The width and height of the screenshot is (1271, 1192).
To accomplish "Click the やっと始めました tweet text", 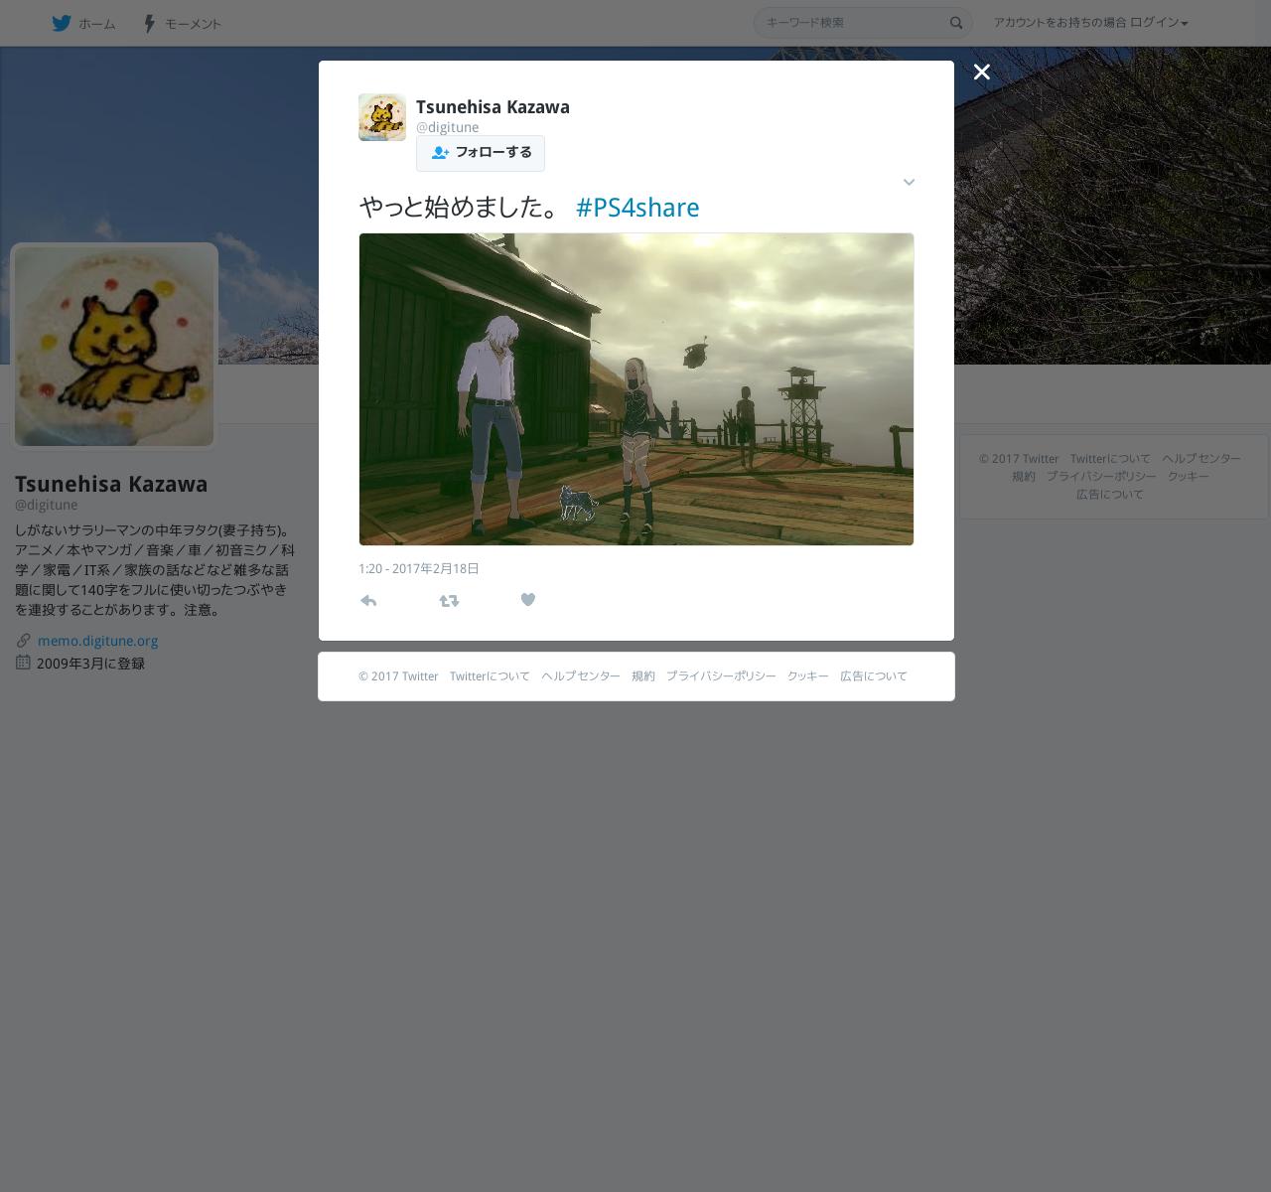I will [462, 207].
